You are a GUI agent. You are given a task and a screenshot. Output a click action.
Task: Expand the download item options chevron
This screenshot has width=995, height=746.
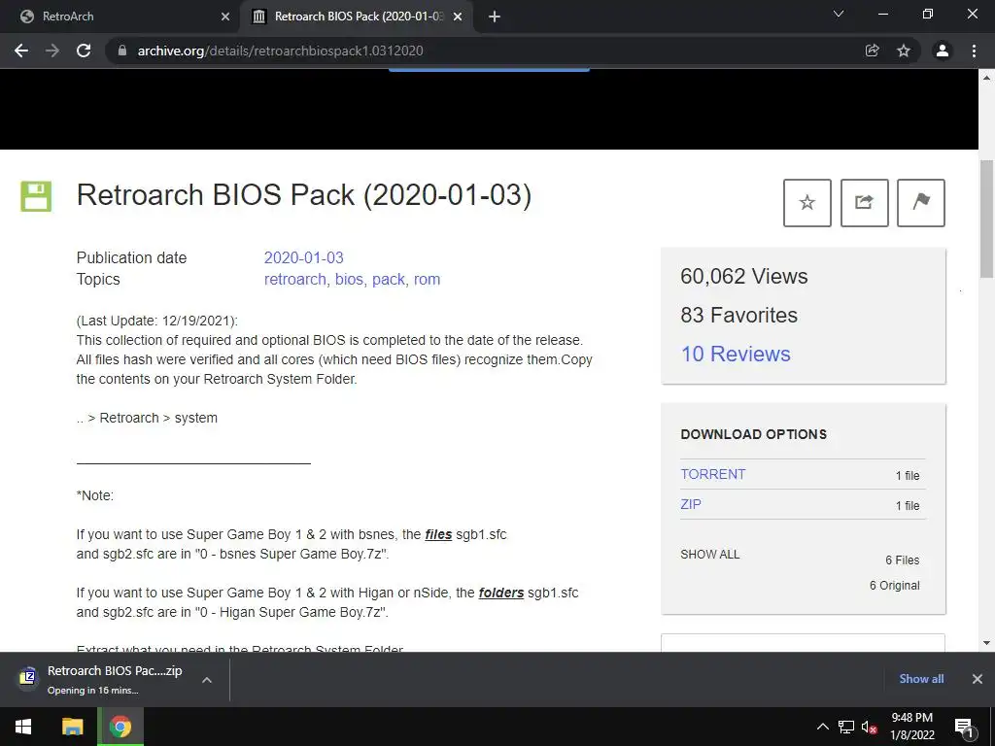207,679
